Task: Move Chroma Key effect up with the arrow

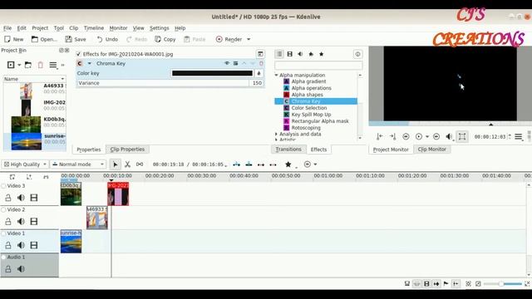Action: click(x=244, y=63)
